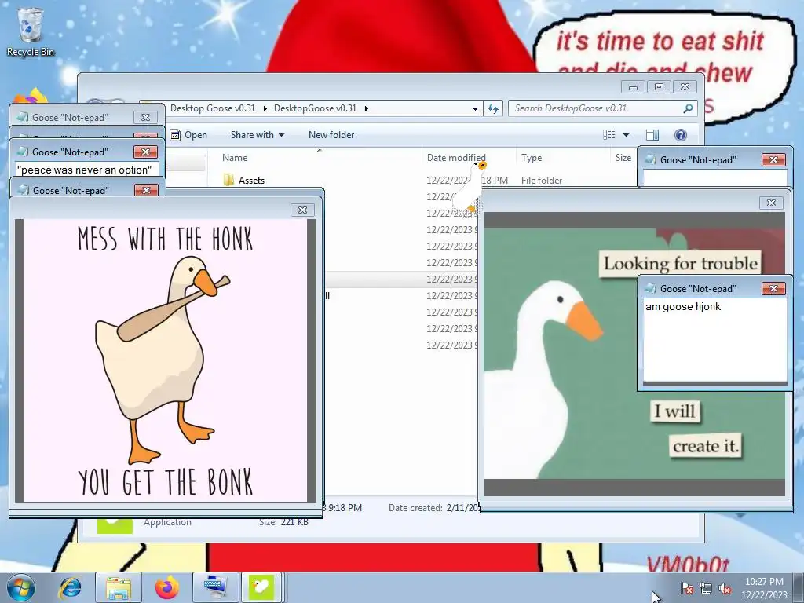
Task: Click the "peace was never an option" note text
Action: [x=84, y=170]
